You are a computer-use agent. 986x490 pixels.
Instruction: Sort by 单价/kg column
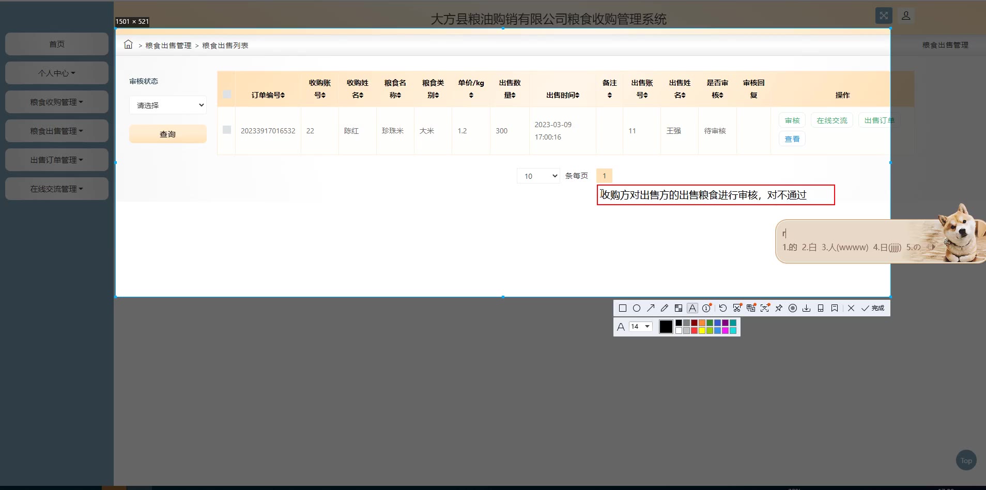[x=471, y=89]
